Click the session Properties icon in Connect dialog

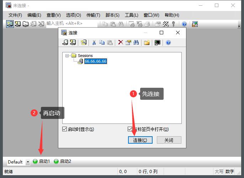coord(128,42)
